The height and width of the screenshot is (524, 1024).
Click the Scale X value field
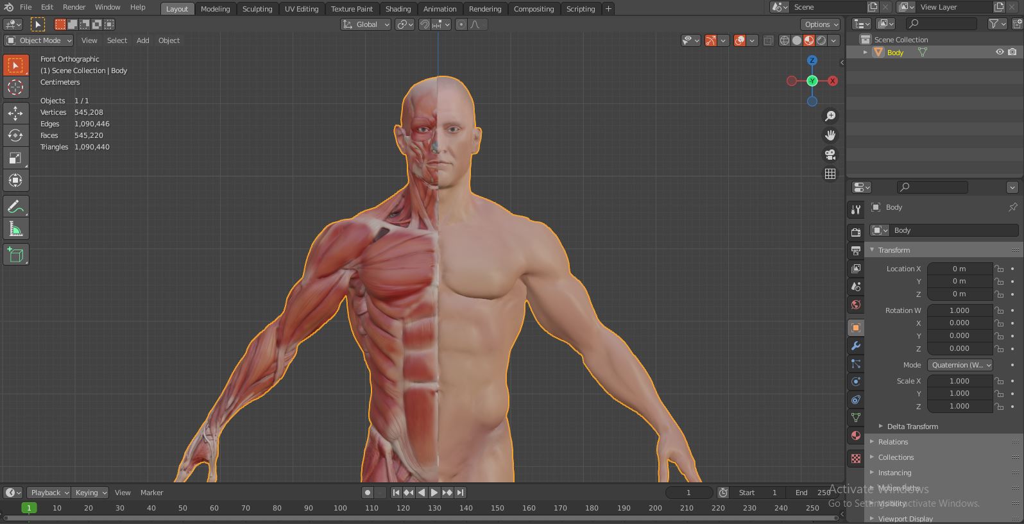pyautogui.click(x=959, y=381)
